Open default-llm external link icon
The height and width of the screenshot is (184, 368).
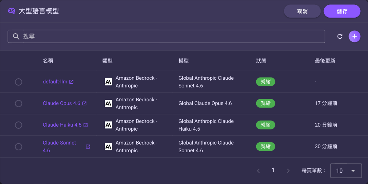click(x=71, y=82)
